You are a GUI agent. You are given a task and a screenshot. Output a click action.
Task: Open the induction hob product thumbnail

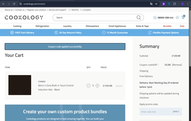pos(20,85)
